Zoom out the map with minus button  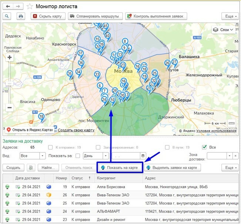point(10,108)
